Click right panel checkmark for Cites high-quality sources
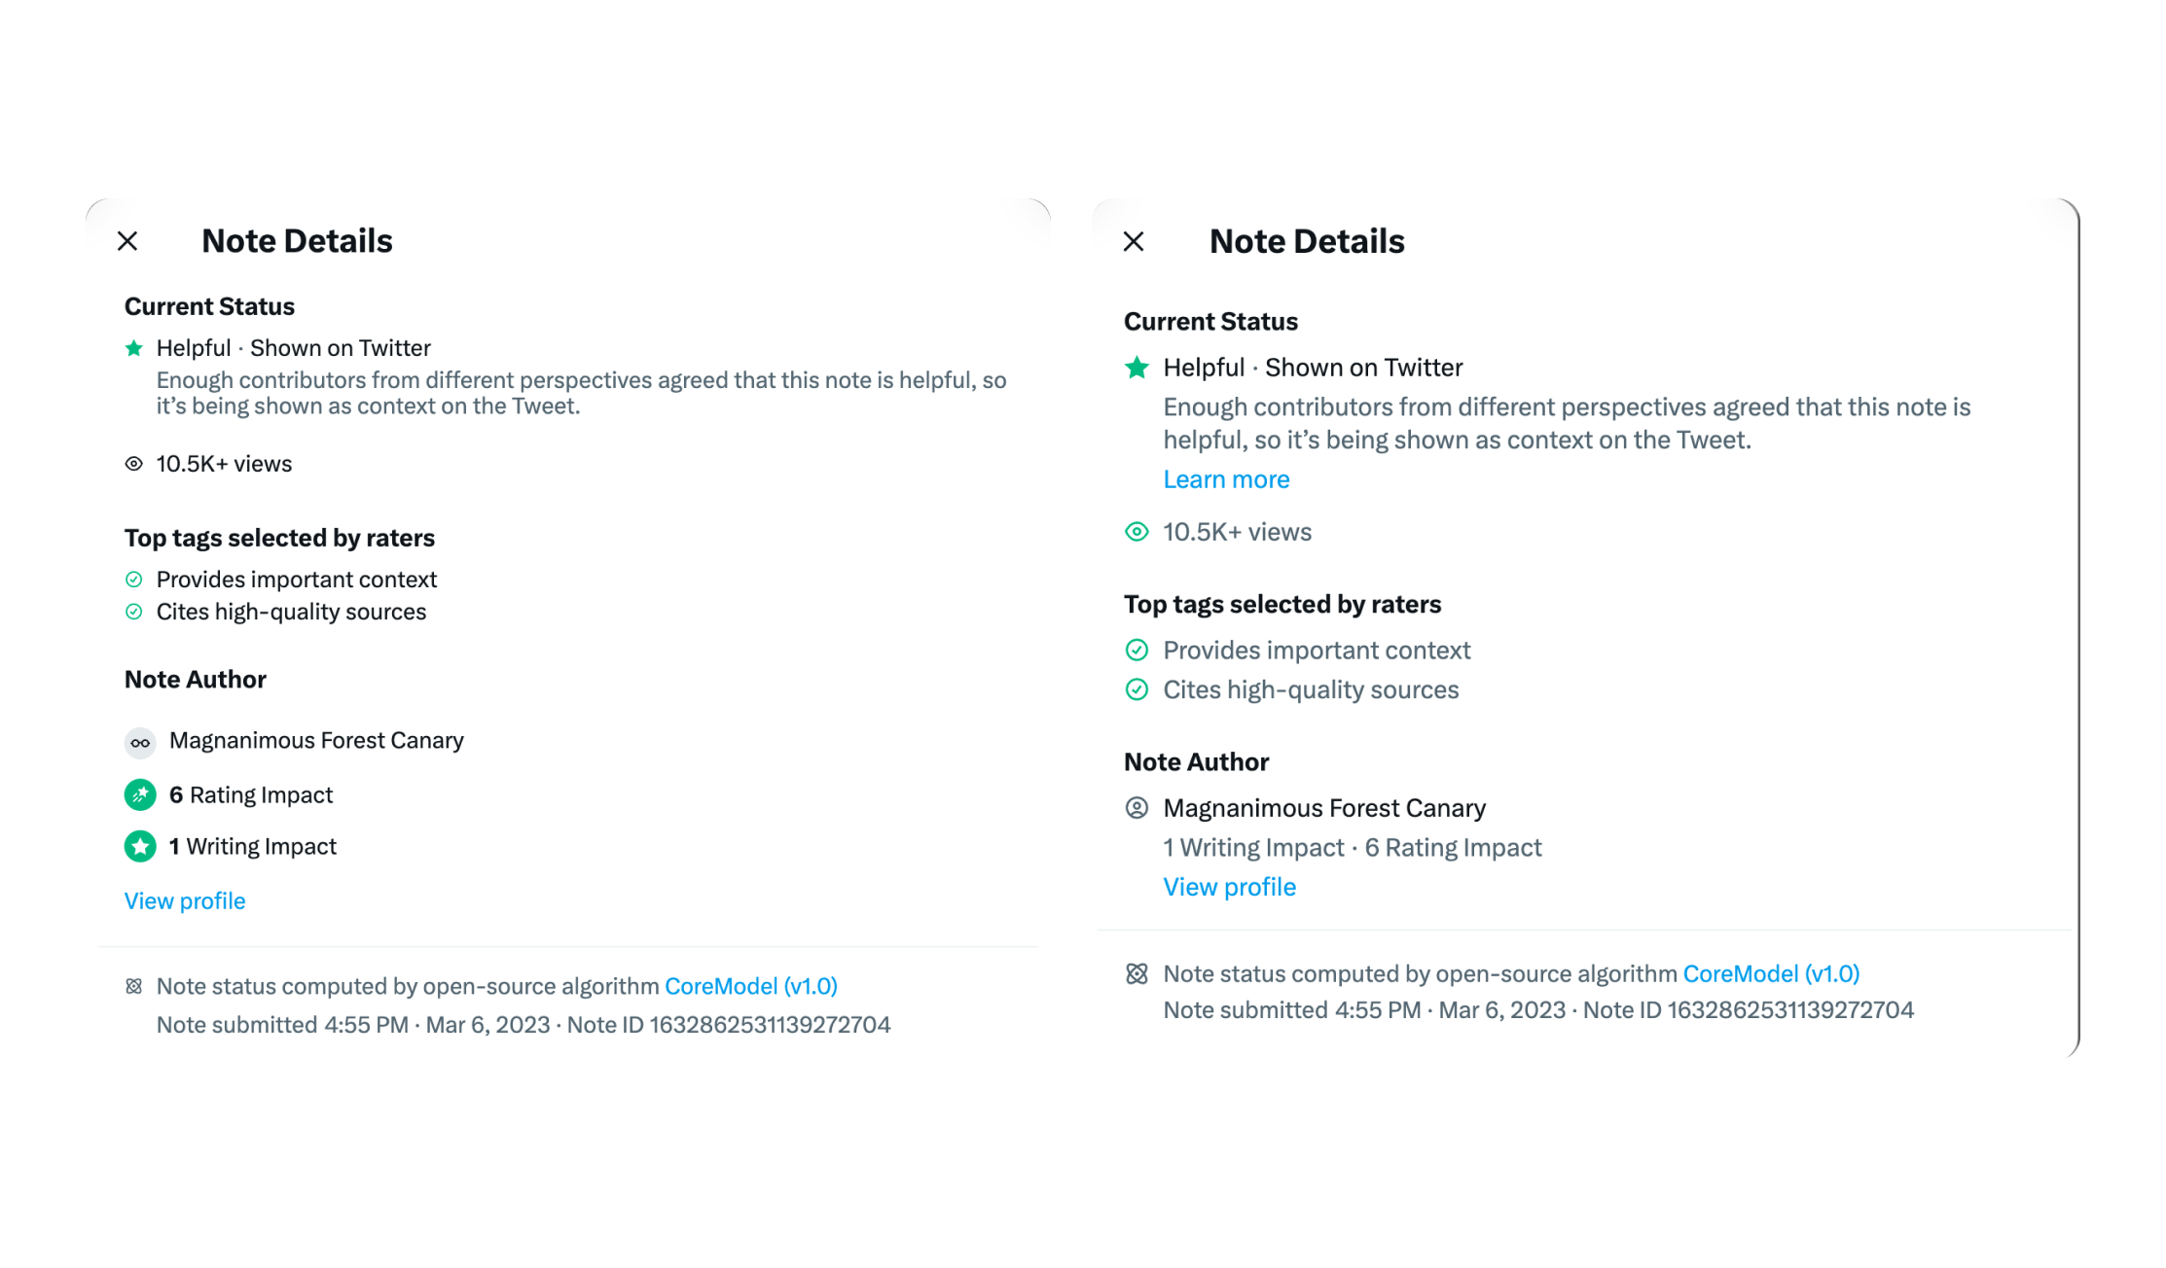This screenshot has width=2166, height=1268. pyautogui.click(x=1137, y=689)
